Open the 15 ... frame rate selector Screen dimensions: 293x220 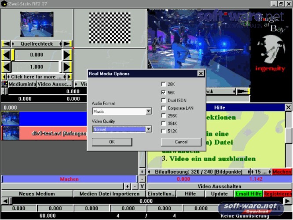click(x=261, y=172)
